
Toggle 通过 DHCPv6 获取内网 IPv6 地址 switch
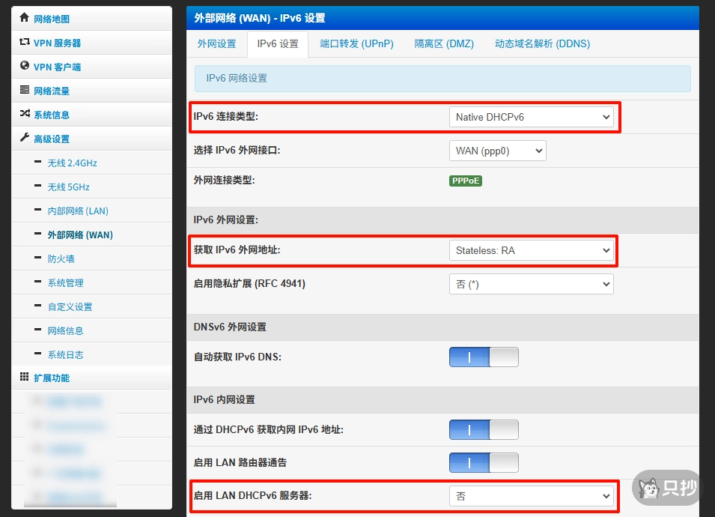click(484, 429)
